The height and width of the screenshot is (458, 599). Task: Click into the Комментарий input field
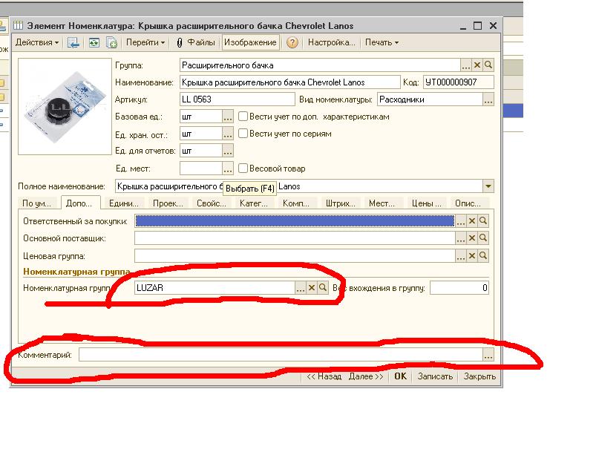click(281, 356)
